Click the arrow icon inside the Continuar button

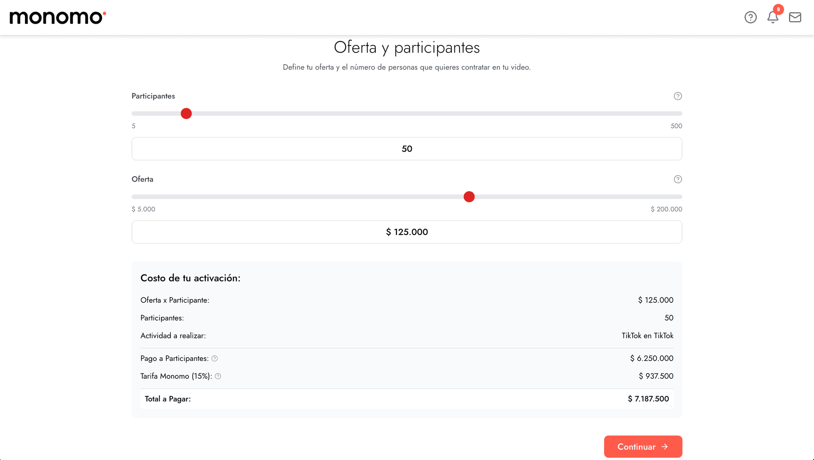click(x=665, y=446)
